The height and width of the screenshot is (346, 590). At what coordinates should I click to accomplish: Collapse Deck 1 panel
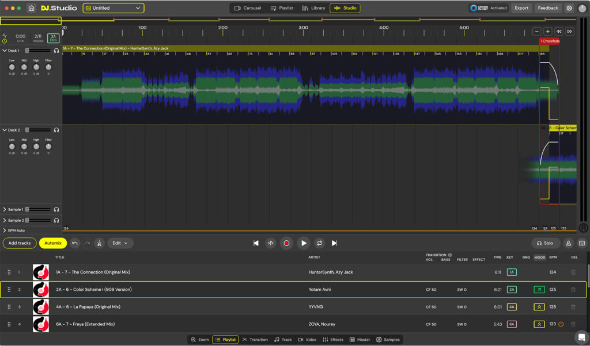point(5,51)
